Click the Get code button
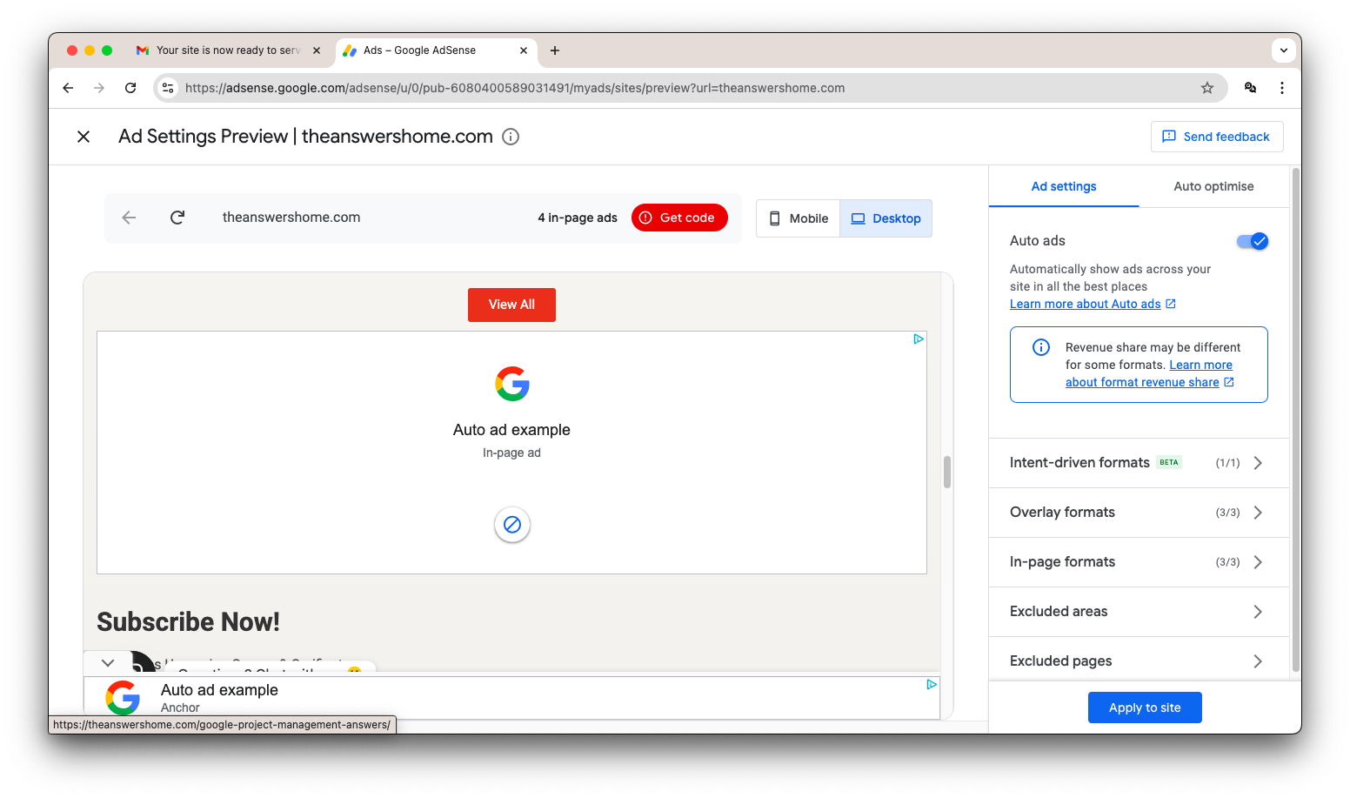This screenshot has height=798, width=1350. [x=679, y=218]
